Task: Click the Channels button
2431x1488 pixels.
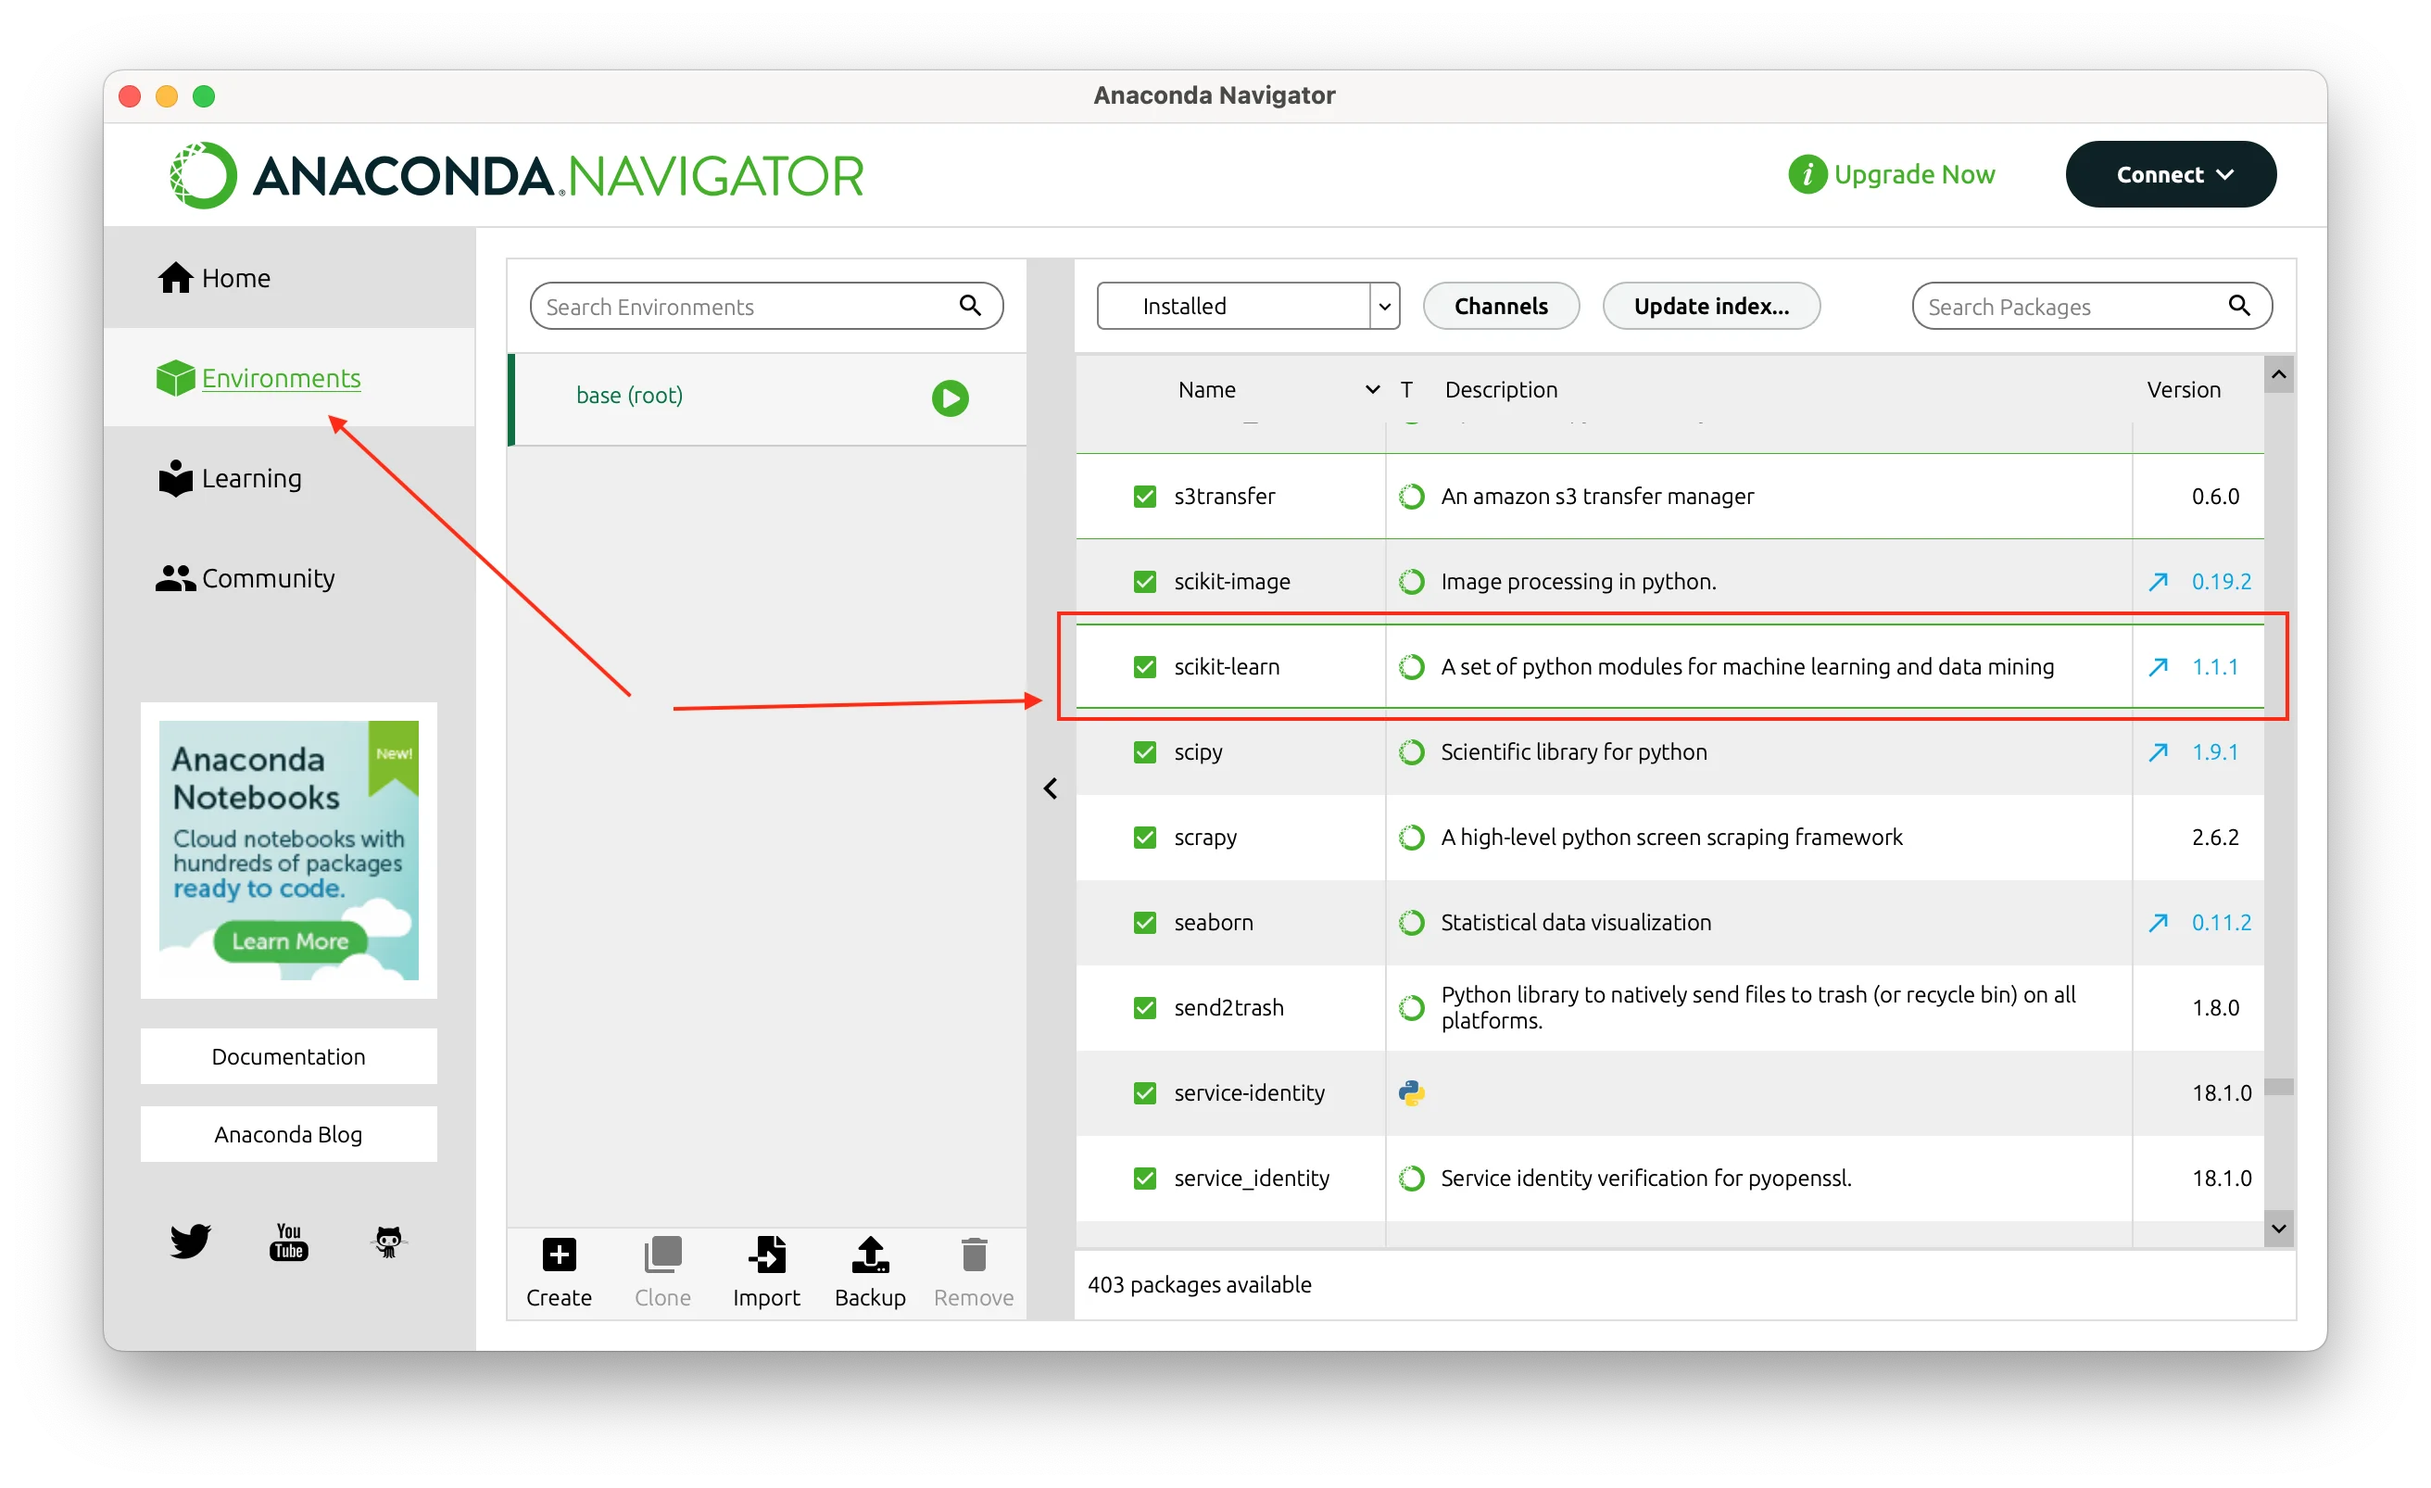Action: (x=1501, y=306)
